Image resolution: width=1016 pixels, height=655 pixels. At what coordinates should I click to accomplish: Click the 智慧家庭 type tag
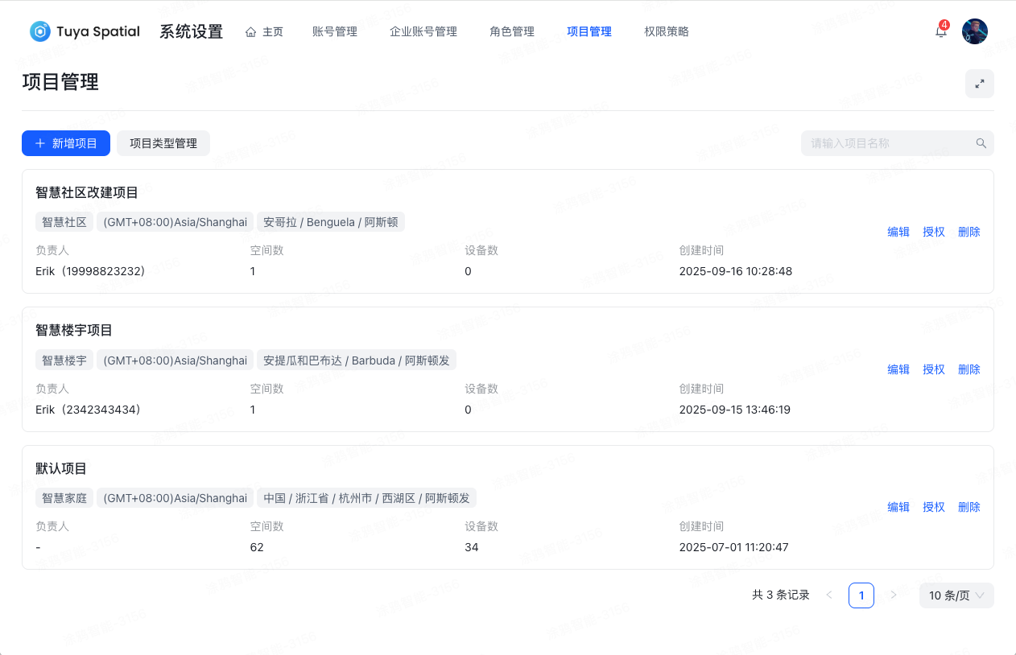tap(64, 498)
